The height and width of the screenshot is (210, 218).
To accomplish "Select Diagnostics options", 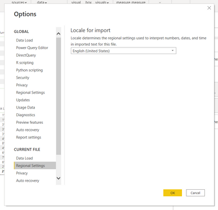I will [26, 115].
